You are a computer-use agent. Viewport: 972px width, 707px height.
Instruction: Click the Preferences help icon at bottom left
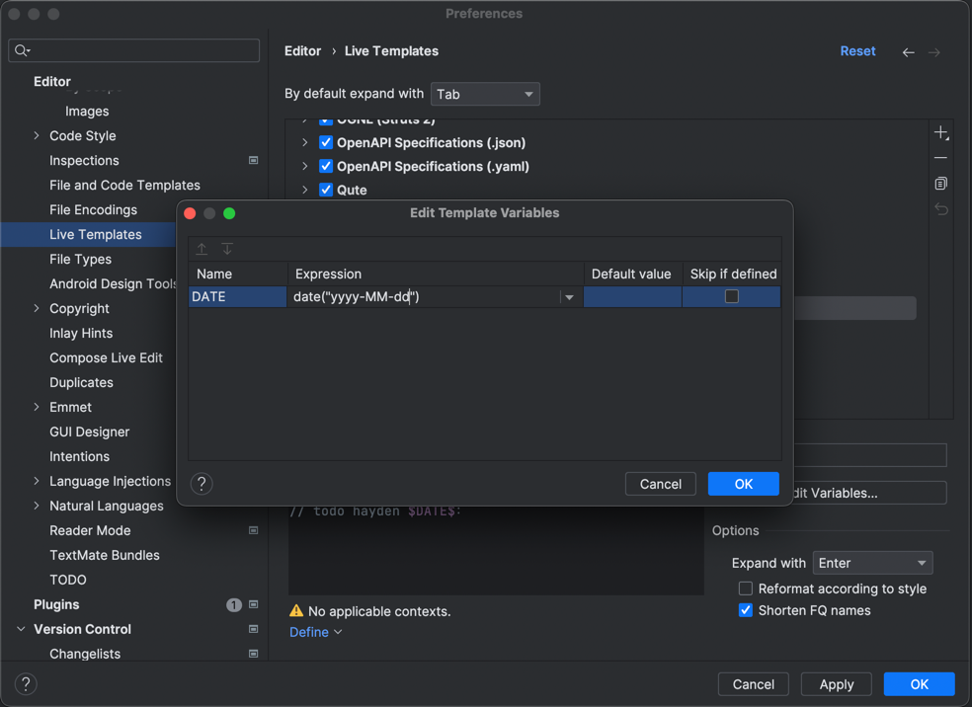click(26, 684)
